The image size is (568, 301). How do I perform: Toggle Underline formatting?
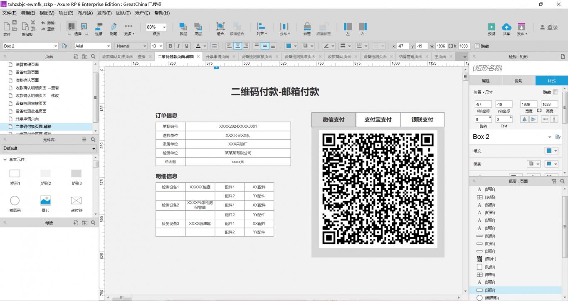[x=187, y=46]
